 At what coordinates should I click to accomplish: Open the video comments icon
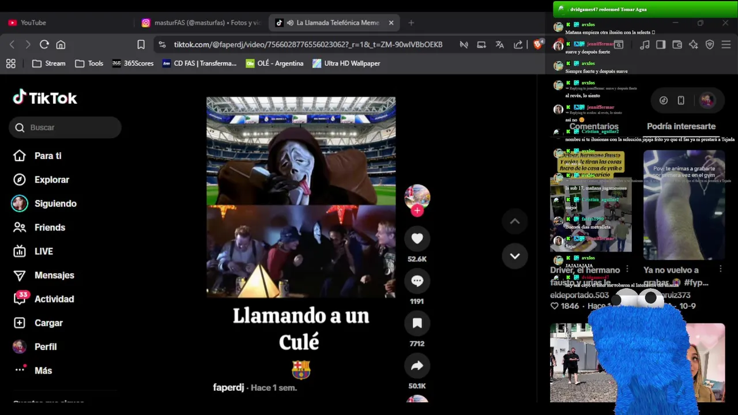tap(417, 281)
